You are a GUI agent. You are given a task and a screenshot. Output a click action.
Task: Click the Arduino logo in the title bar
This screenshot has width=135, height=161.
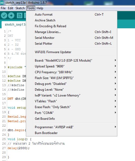click(x=2, y=3)
